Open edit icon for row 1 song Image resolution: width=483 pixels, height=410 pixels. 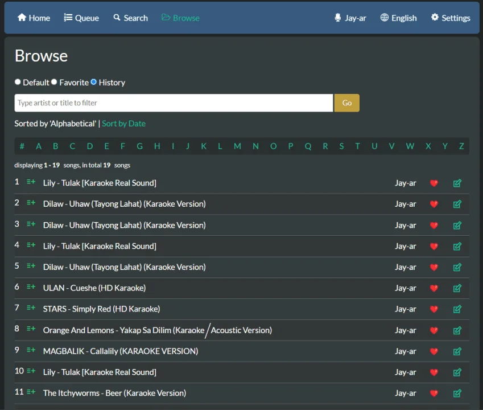pos(457,183)
